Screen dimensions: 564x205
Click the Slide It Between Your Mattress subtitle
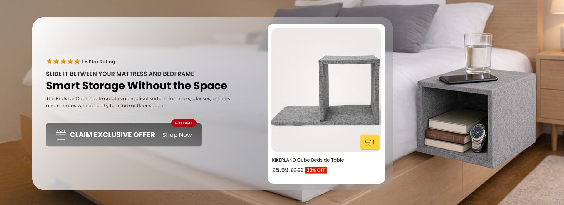click(120, 74)
